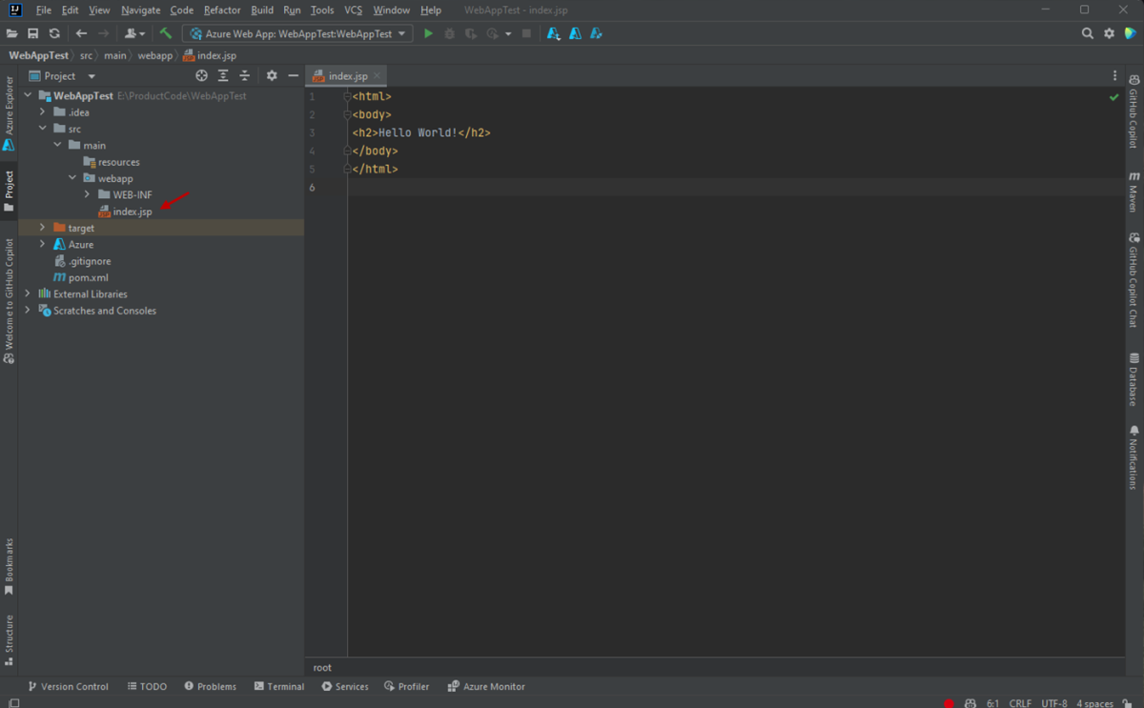The width and height of the screenshot is (1144, 708).
Task: Collapse the webapp folder in Project tree
Action: pyautogui.click(x=71, y=177)
